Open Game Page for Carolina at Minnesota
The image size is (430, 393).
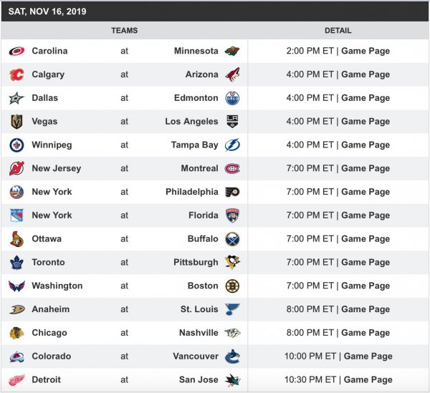coord(365,52)
